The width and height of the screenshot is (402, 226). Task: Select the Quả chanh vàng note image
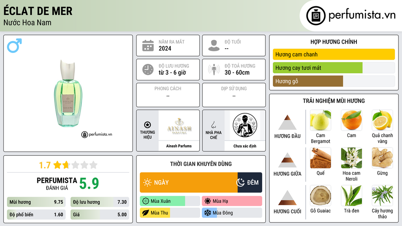click(x=382, y=120)
